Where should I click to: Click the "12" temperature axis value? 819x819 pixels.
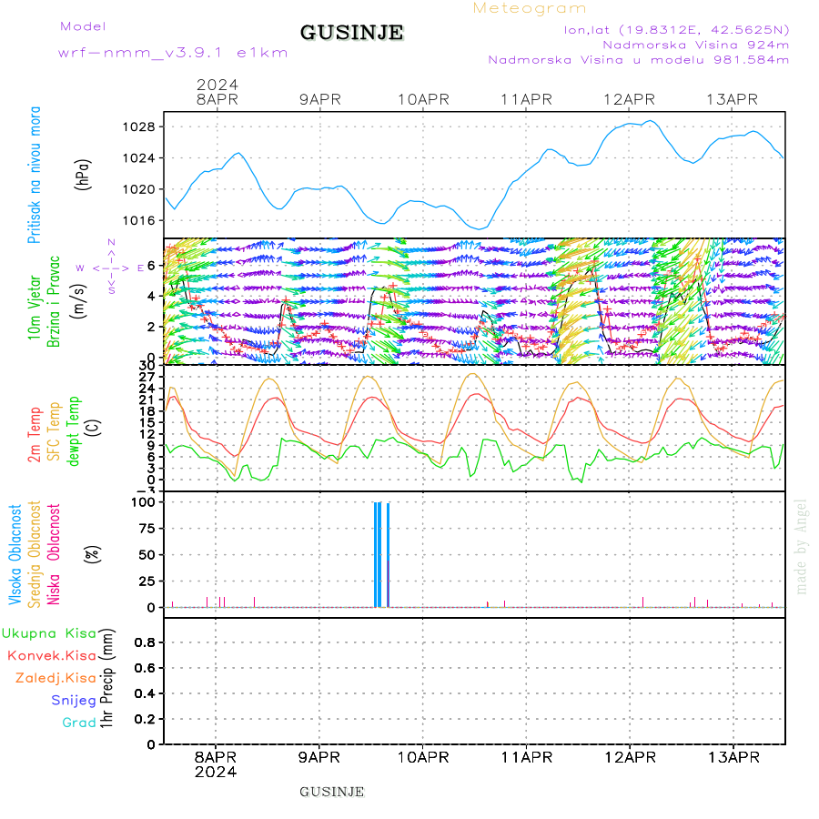coord(147,434)
